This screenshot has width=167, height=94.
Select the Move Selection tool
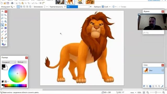pyautogui.click(x=5, y=18)
